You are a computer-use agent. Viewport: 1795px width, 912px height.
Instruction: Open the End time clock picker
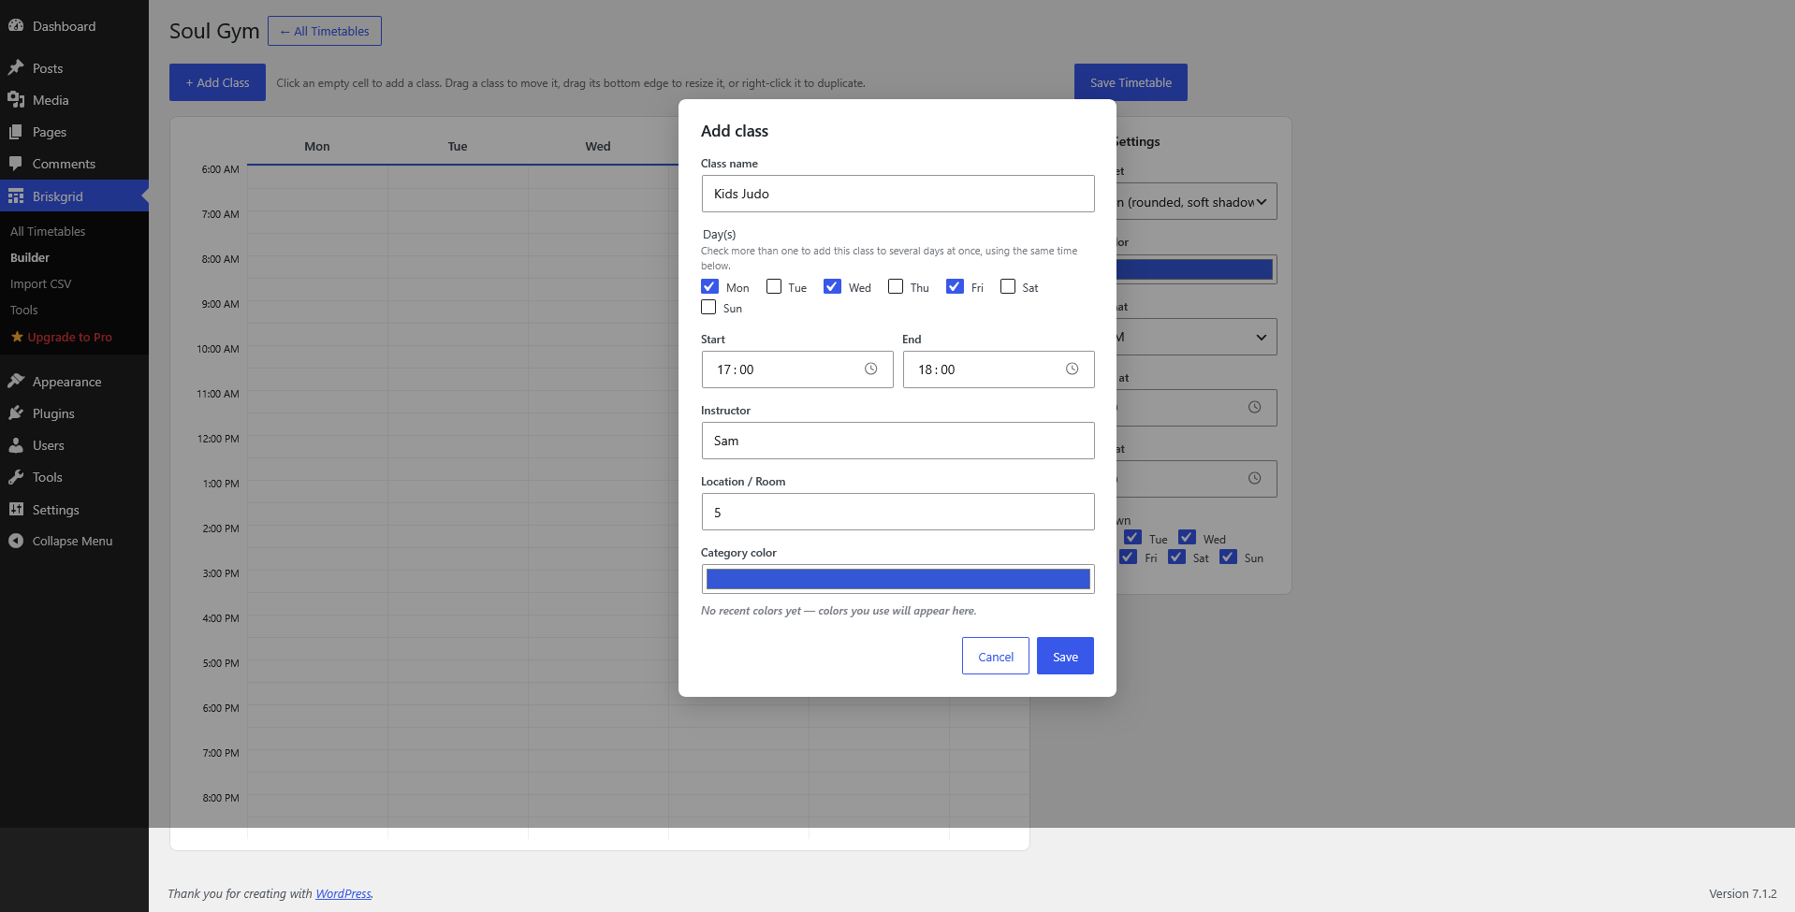[x=1073, y=369]
